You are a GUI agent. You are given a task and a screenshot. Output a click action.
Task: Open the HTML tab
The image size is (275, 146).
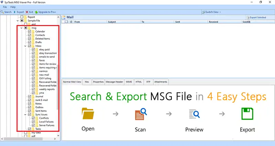[x=139, y=82]
